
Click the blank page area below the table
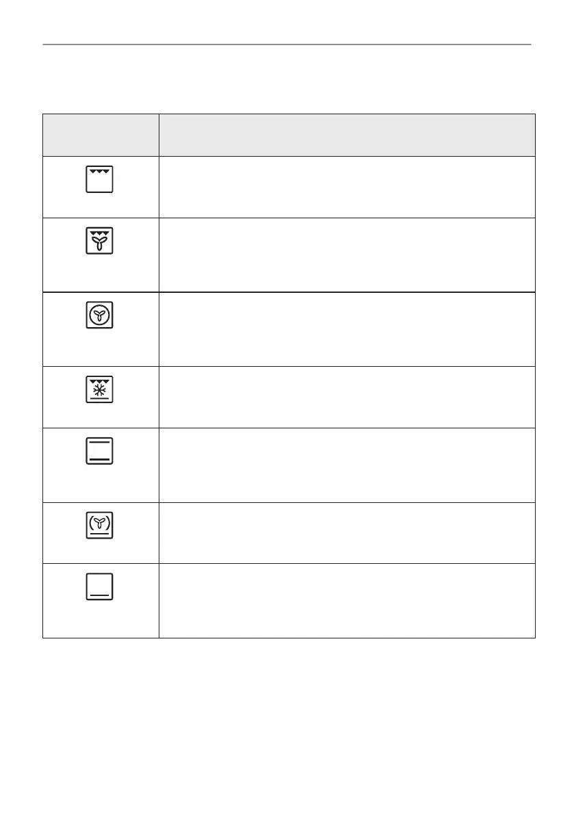[287, 725]
